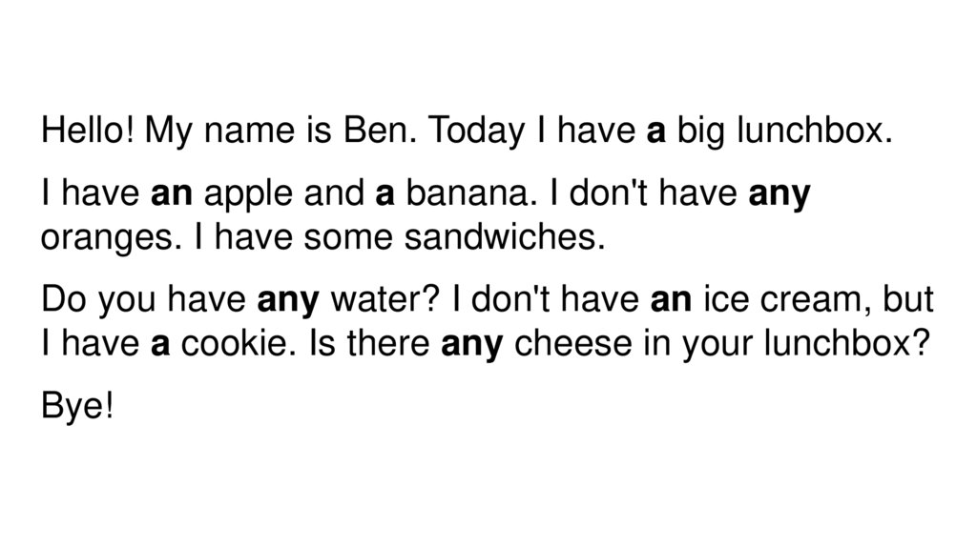977x547 pixels.
Task: Click the bold "an" before "apple"
Action: (173, 193)
